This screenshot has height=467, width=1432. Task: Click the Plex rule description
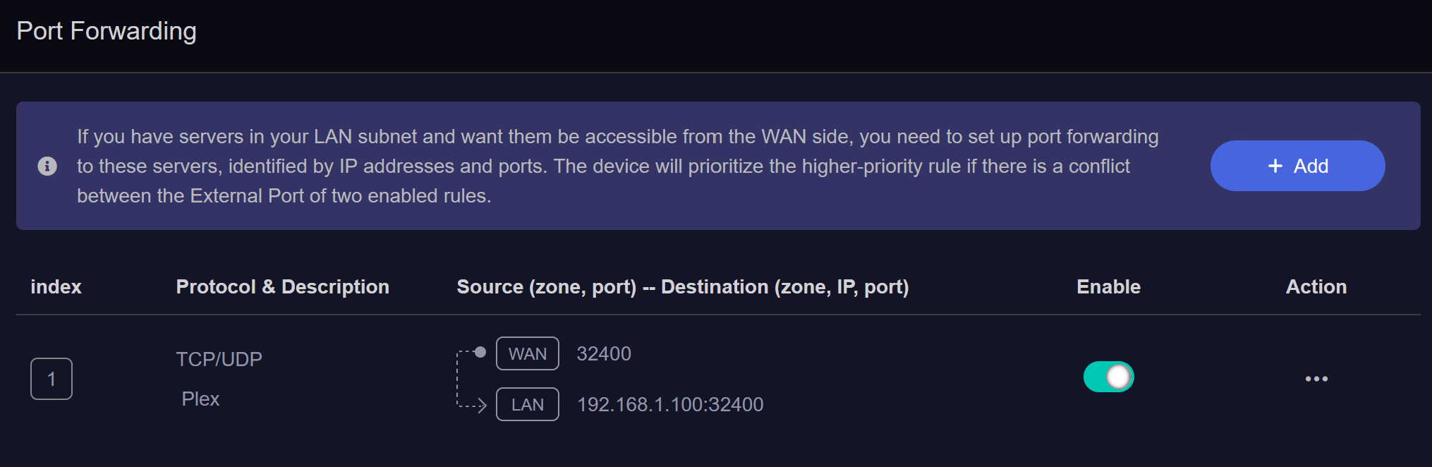click(x=200, y=399)
